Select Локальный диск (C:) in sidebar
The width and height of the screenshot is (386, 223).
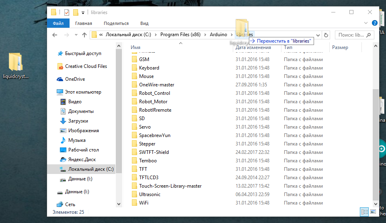click(x=81, y=169)
